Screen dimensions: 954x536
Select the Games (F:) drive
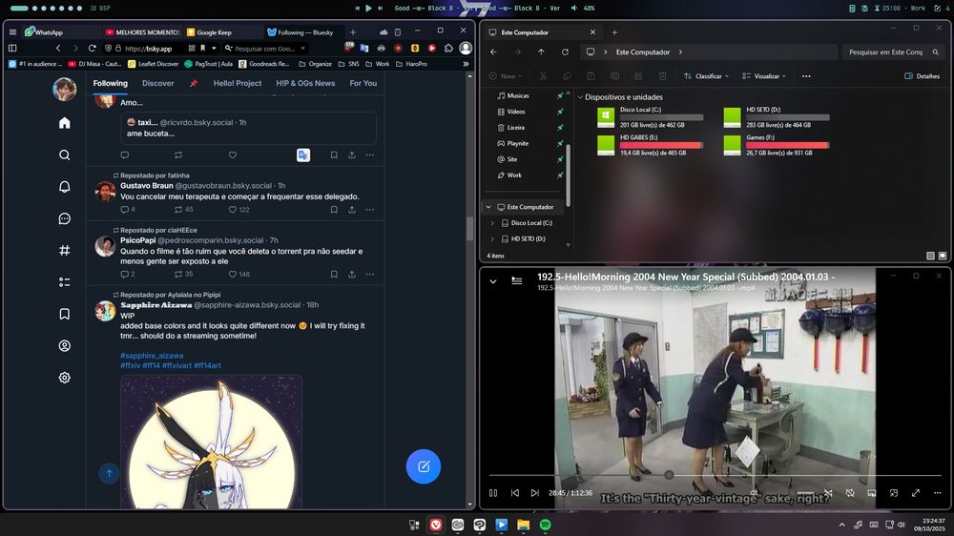(776, 145)
